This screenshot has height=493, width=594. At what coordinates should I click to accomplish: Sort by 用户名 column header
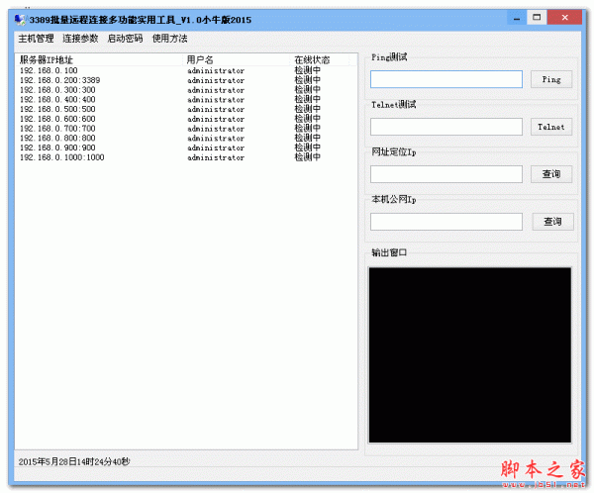coord(237,59)
